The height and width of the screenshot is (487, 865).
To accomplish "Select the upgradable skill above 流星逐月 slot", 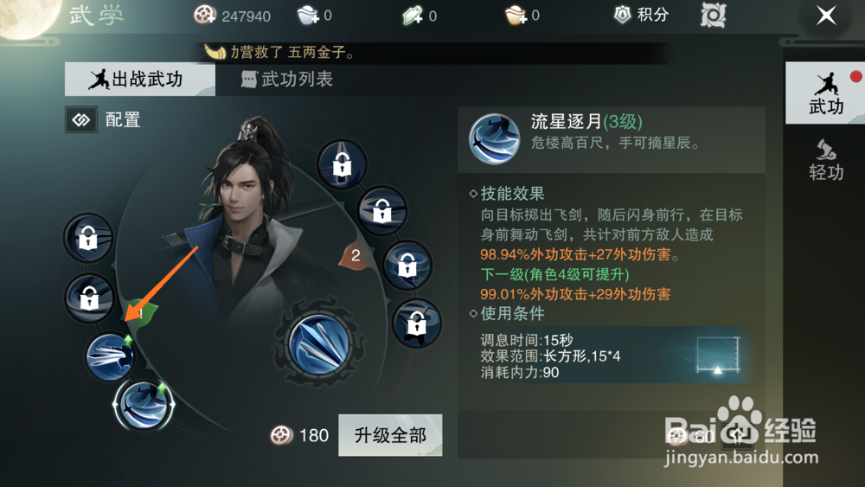I will 110,356.
